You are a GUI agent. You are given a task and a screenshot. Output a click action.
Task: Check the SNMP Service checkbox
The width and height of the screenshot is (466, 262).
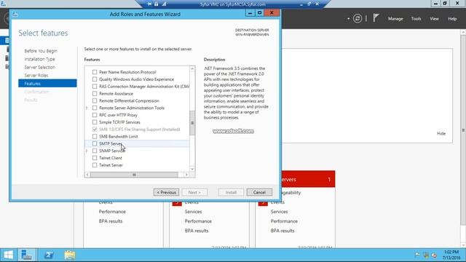[95, 151]
